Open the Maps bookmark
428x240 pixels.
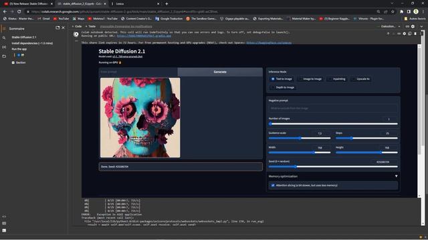point(78,19)
